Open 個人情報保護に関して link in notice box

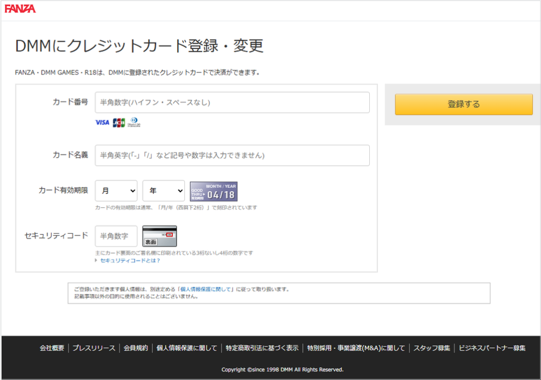[x=206, y=289]
